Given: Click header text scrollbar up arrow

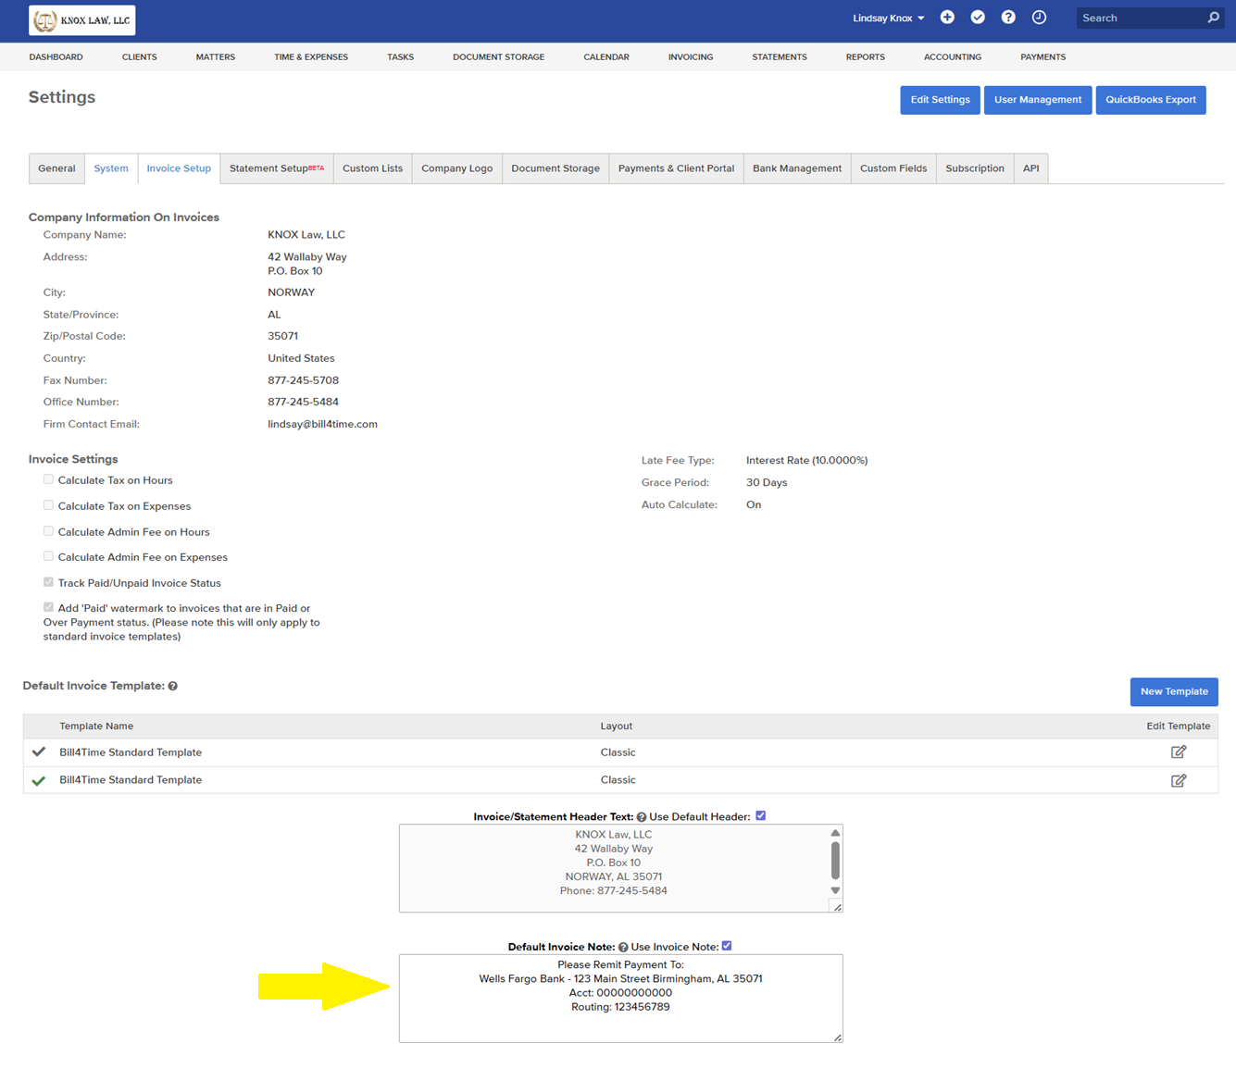Looking at the screenshot, I should tap(835, 833).
